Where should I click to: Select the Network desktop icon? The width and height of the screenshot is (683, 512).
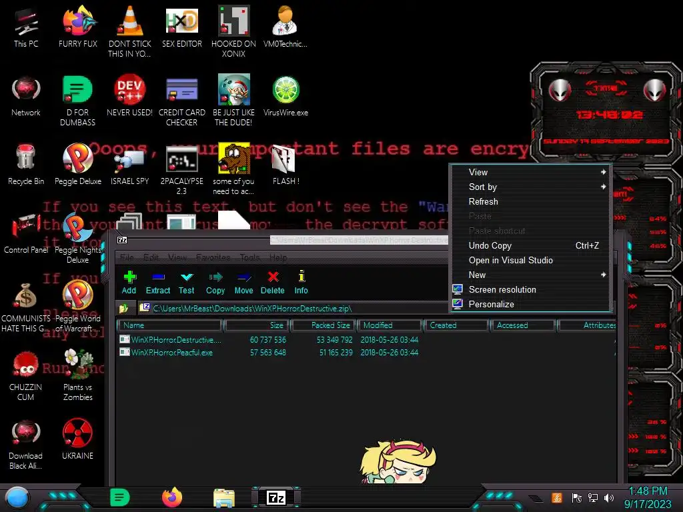tap(26, 96)
